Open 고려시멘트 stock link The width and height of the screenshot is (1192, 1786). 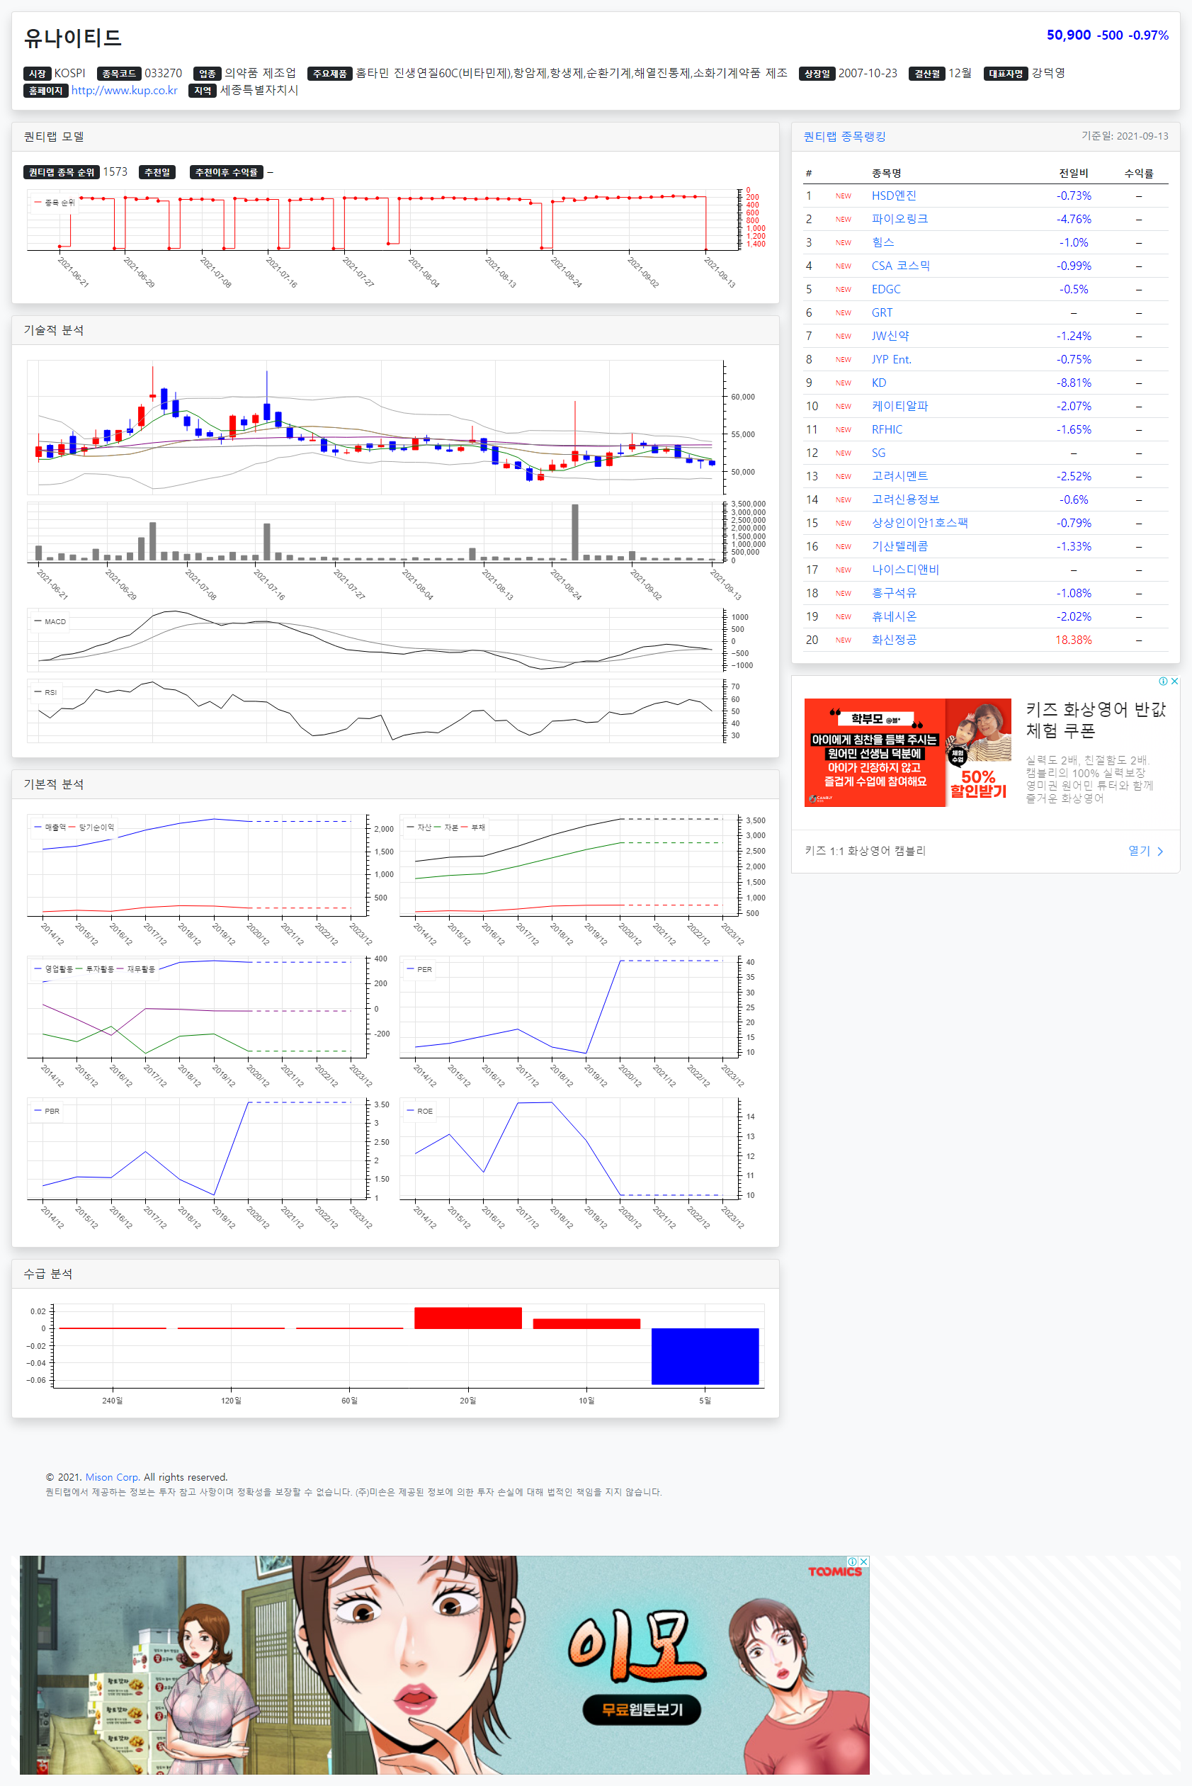point(899,477)
